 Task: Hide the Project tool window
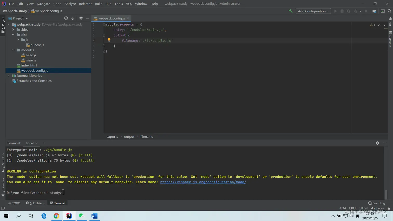pos(88,18)
